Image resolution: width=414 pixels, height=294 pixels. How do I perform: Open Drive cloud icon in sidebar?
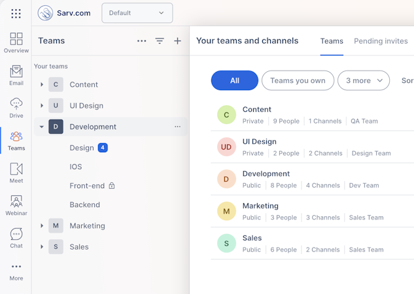click(16, 104)
